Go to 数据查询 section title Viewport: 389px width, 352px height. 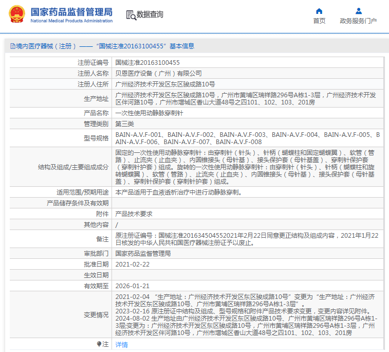[x=150, y=15]
